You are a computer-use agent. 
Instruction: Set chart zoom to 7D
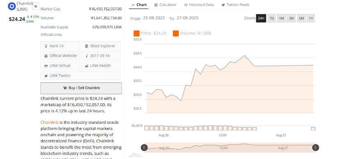point(272,18)
